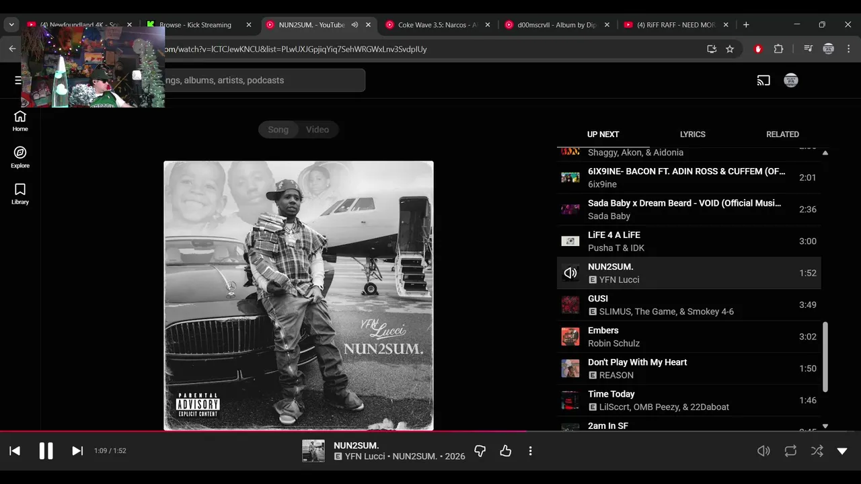Play GUSI by SLIMUS from the queue
861x484 pixels.
point(689,305)
